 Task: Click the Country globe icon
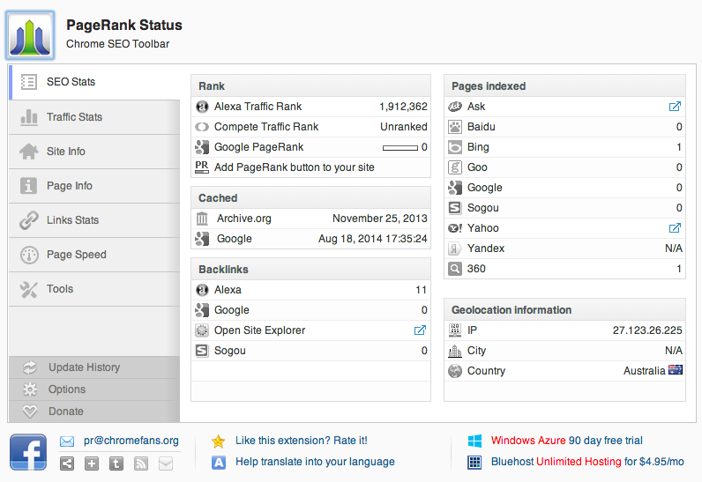455,371
